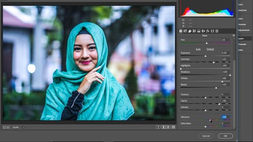This screenshot has height=142, width=253.
Task: Cycle Before/After view with Y icon
Action: (x=158, y=127)
